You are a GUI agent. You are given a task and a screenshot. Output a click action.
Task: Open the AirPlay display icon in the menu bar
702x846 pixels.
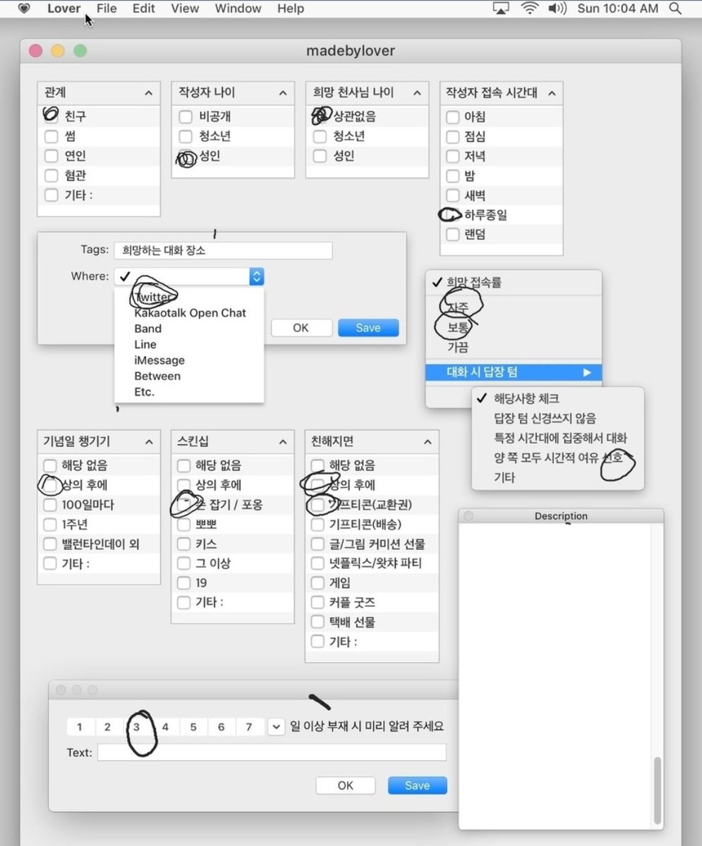point(502,9)
